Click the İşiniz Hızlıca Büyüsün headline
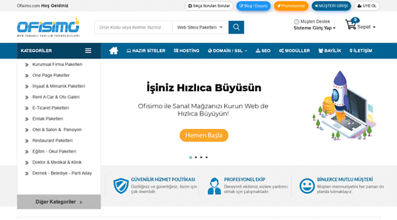Screen dimensions: 397x220 [x=204, y=88]
